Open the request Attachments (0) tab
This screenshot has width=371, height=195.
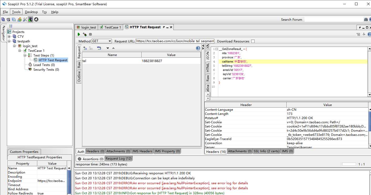[x=118, y=151]
